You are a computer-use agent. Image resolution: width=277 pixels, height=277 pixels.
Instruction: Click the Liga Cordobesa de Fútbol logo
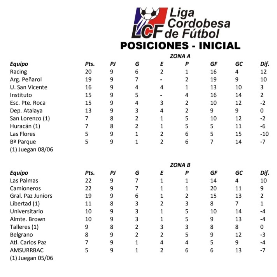click(x=180, y=23)
